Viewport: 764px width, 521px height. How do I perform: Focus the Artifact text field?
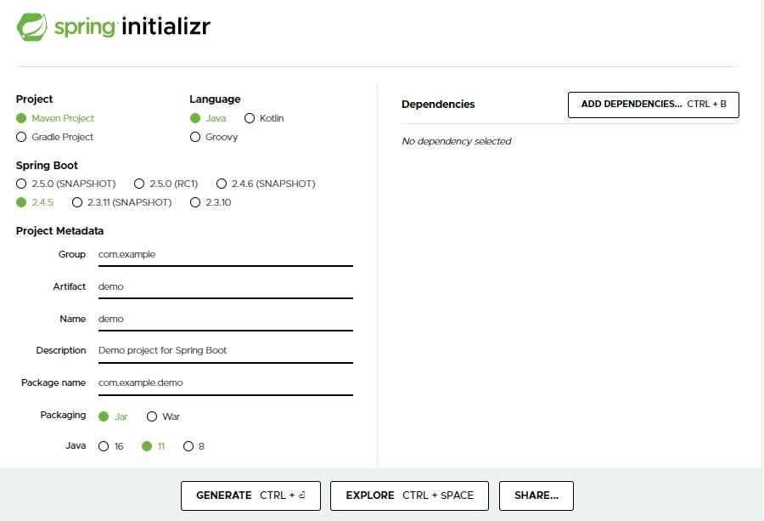tap(226, 286)
